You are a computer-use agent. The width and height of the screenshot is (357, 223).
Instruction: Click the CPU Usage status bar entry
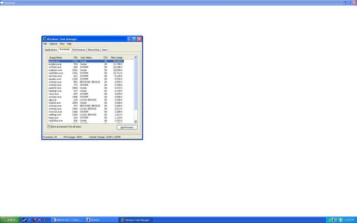pyautogui.click(x=73, y=137)
